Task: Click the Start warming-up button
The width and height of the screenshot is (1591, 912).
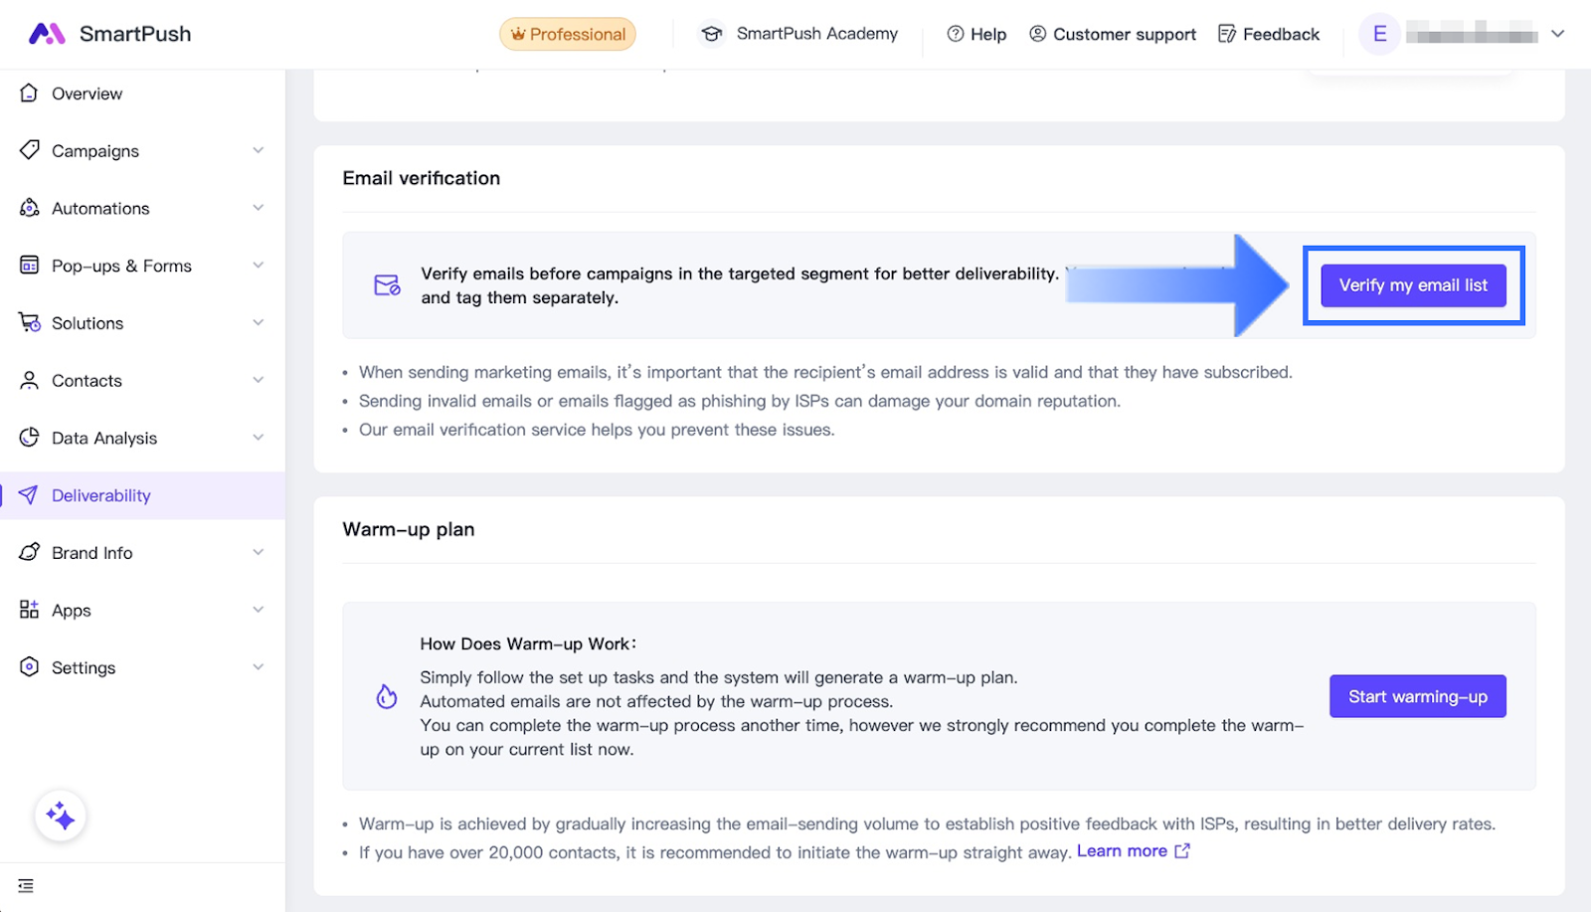Action: click(1417, 696)
